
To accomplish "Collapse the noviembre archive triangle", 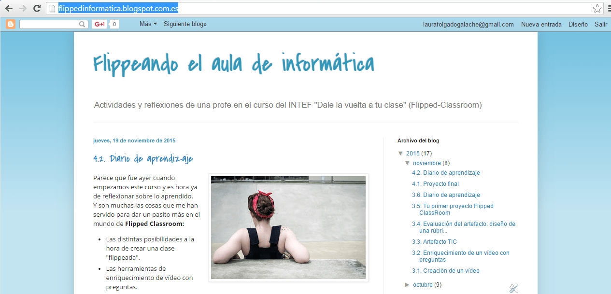I will coord(407,163).
